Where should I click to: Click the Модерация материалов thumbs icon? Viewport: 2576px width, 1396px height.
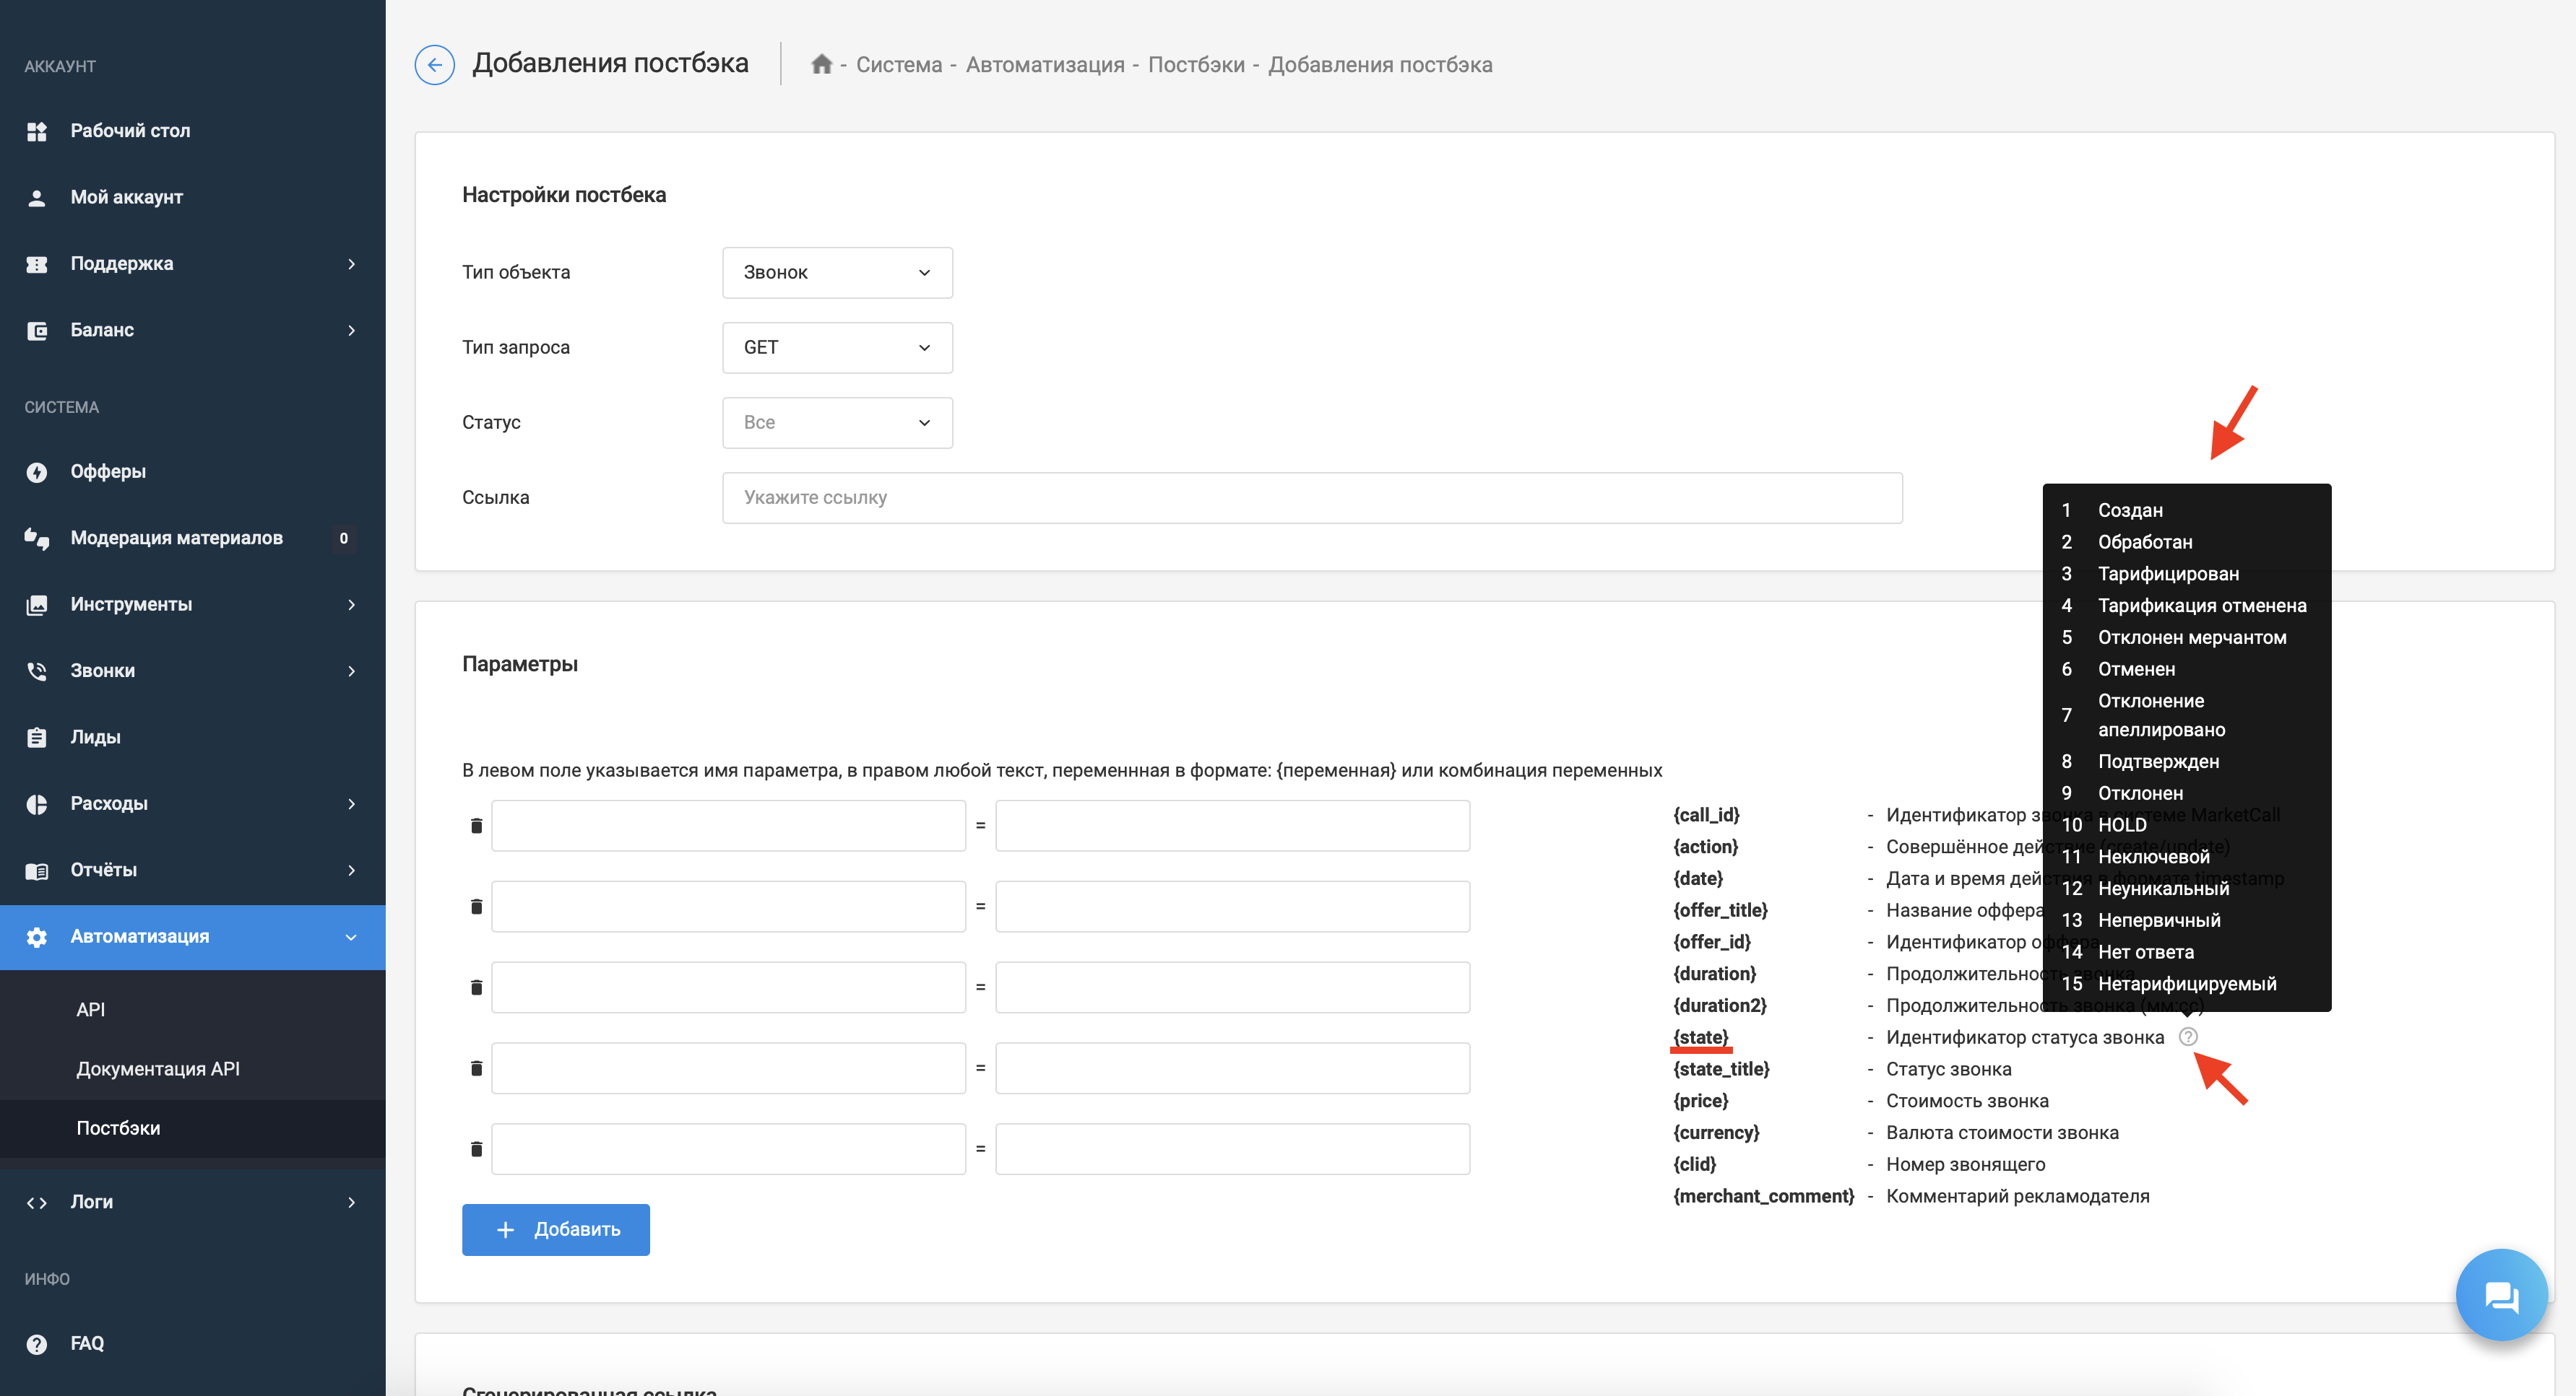point(37,538)
